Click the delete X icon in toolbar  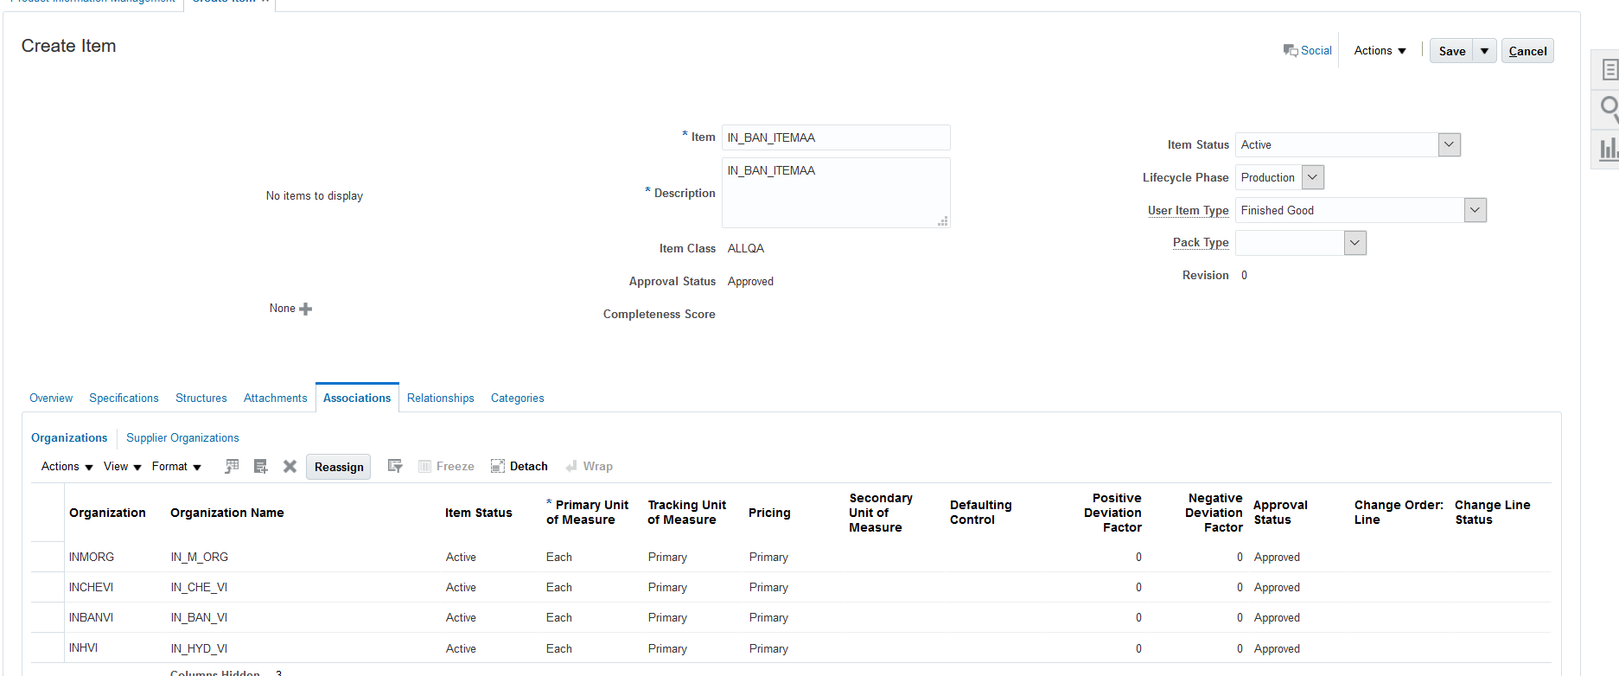pos(290,467)
